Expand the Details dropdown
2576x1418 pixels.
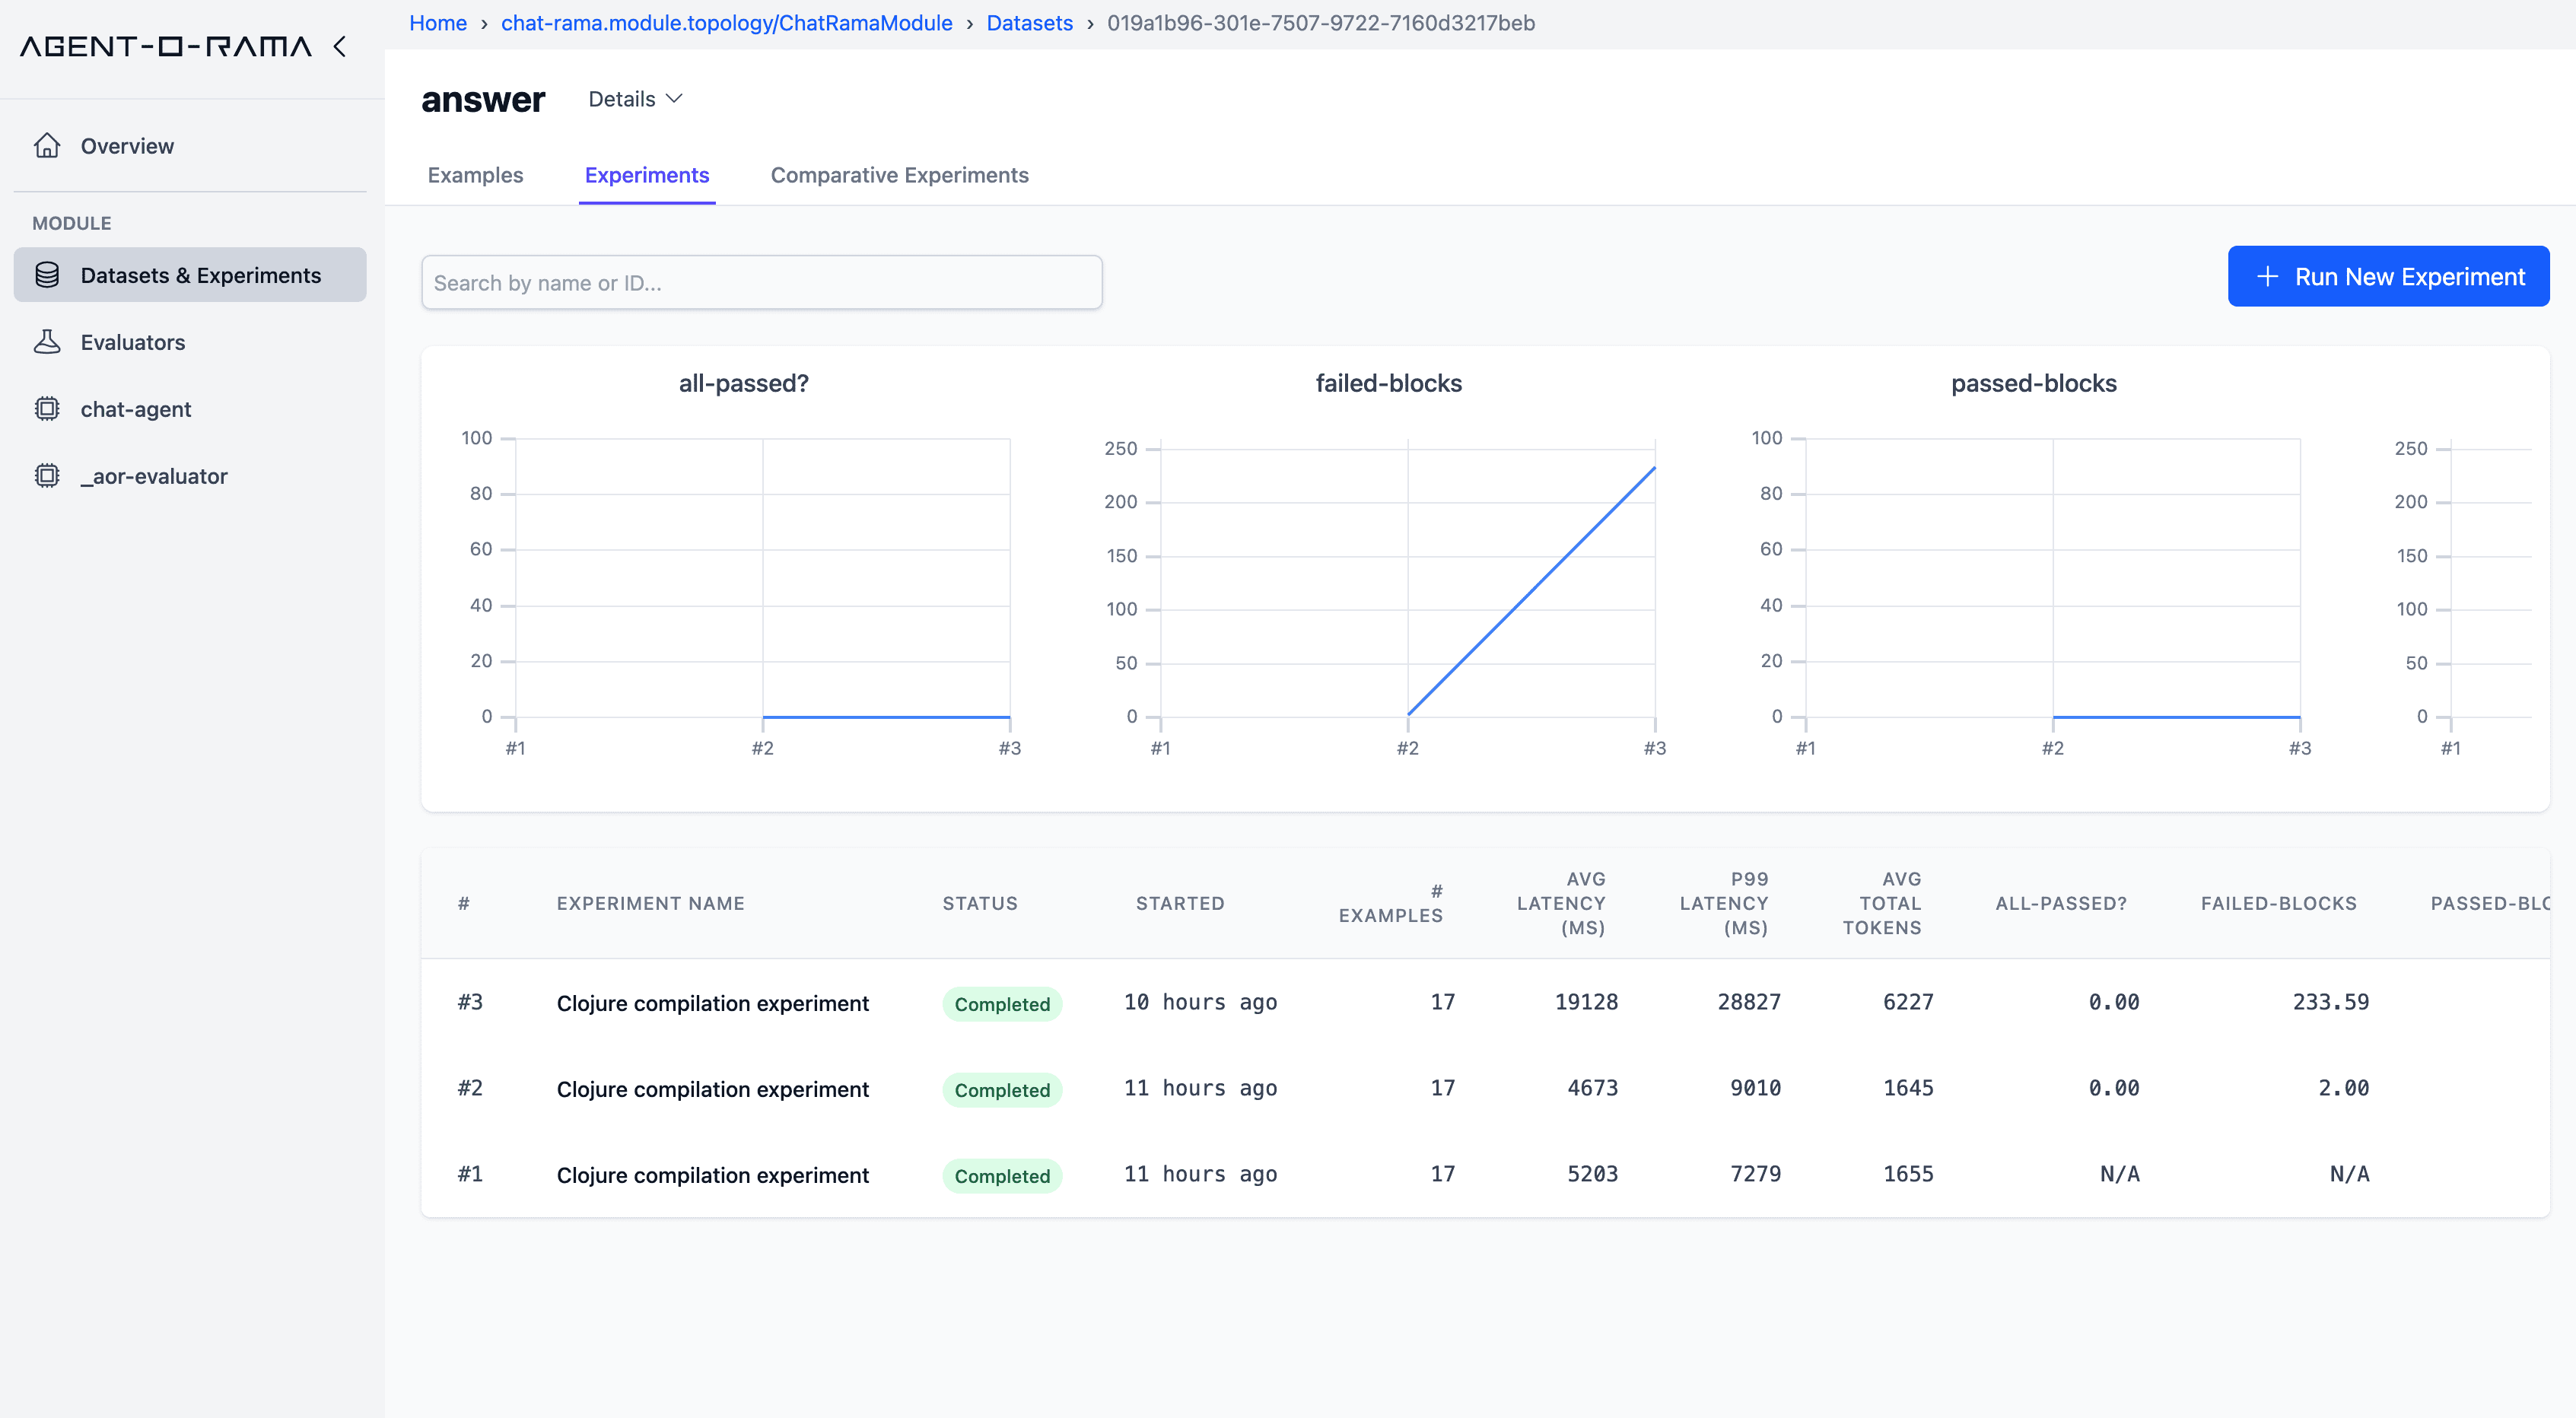(x=635, y=99)
